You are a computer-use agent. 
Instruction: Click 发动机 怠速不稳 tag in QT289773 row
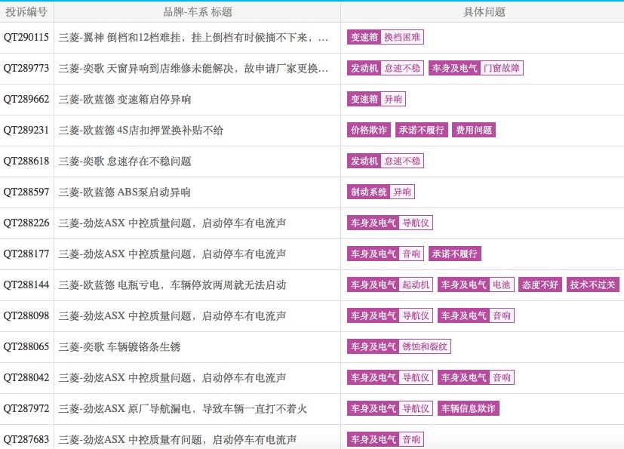pyautogui.click(x=386, y=68)
